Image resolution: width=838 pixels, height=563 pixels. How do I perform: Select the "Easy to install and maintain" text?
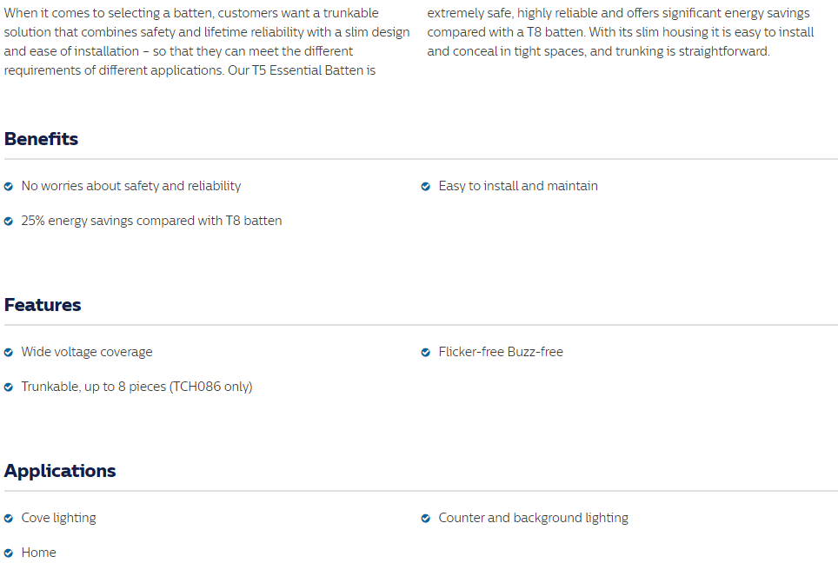518,186
